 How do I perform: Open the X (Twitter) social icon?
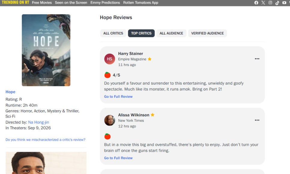point(263,3)
